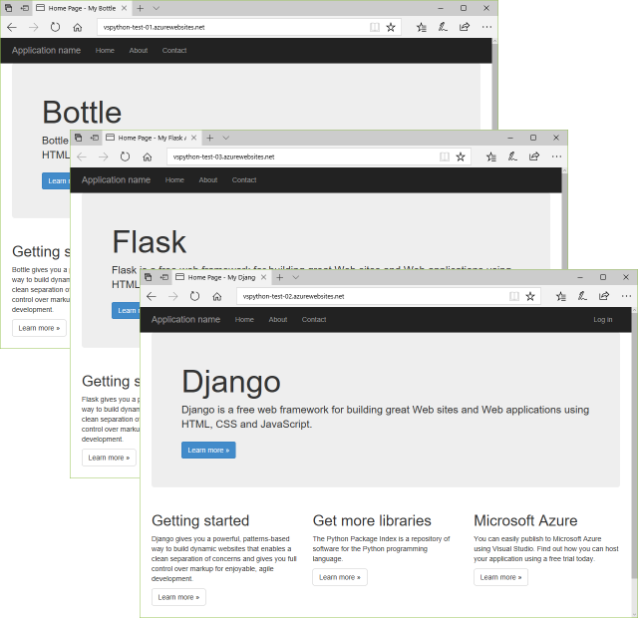Click Back arrow in Bottle browser window
This screenshot has width=638, height=618.
pyautogui.click(x=12, y=27)
